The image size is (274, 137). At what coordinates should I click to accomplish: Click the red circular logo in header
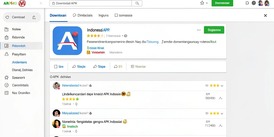22,3
